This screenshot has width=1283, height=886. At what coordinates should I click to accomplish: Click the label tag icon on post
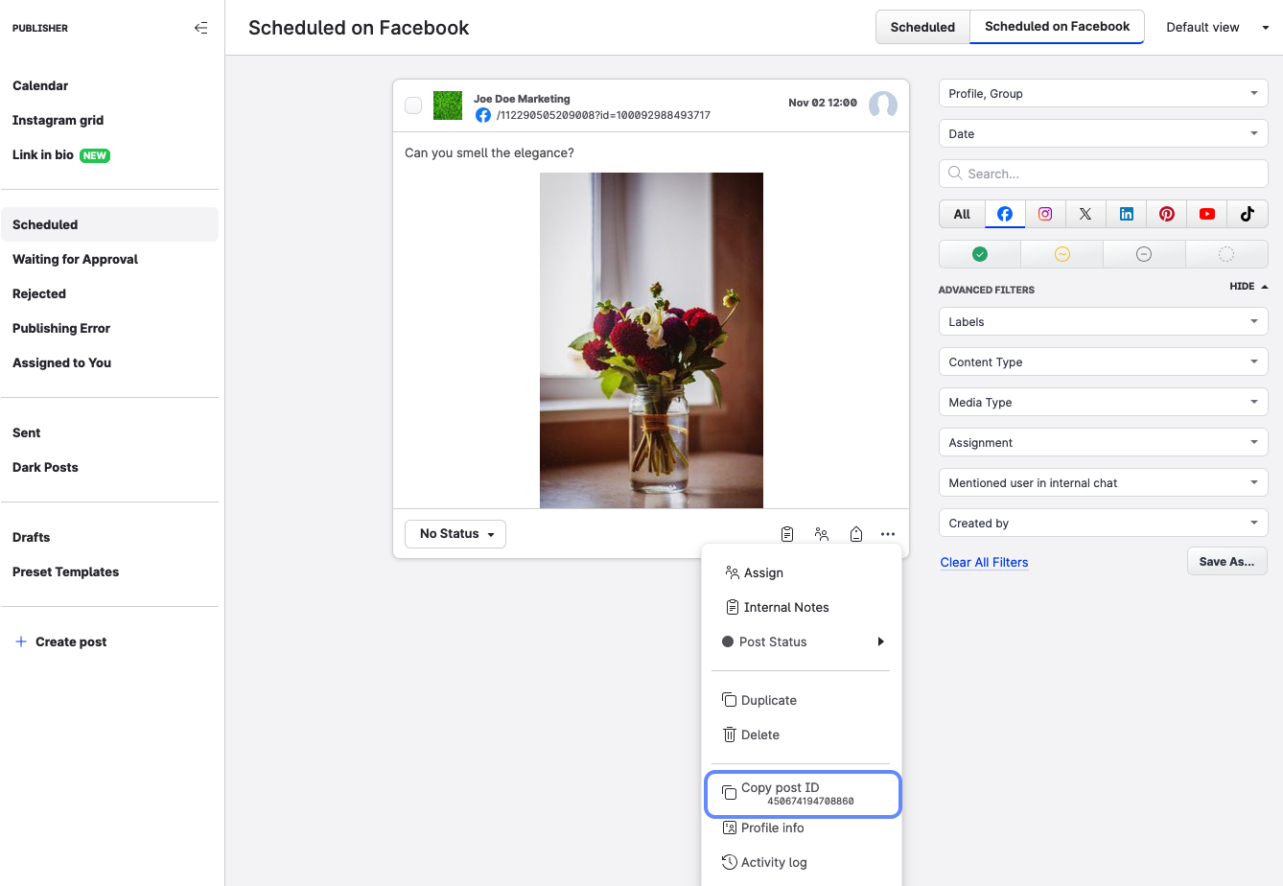pyautogui.click(x=856, y=534)
